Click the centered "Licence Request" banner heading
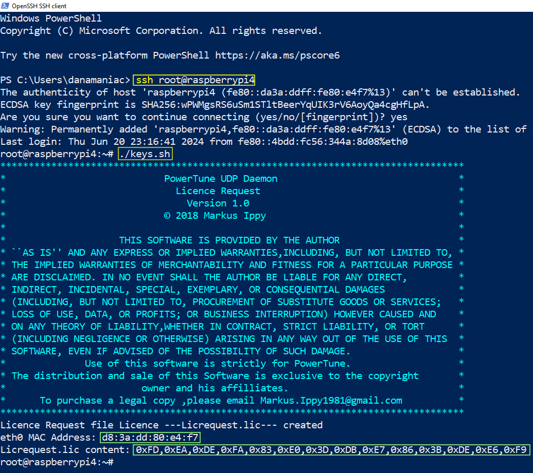 point(218,191)
